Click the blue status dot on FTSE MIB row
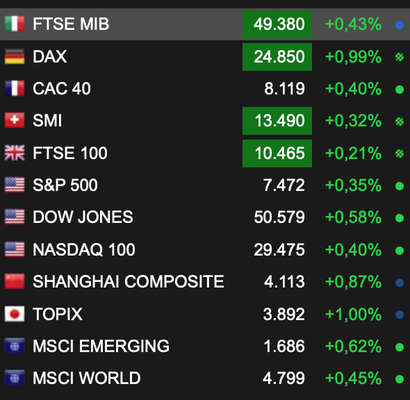410x400 pixels. [400, 25]
